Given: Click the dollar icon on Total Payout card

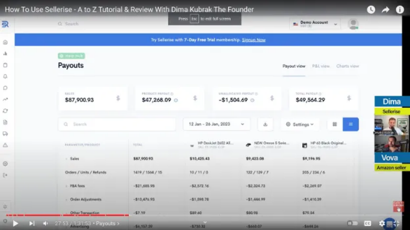Looking at the screenshot, I should coord(349,98).
